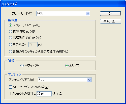Choose 標準 (150 ppi) resolution option
Viewport: 126px width, 104px height.
click(x=10, y=32)
